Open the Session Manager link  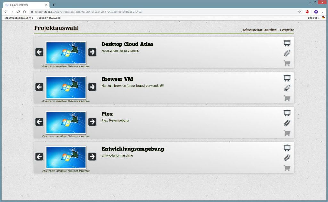49,18
